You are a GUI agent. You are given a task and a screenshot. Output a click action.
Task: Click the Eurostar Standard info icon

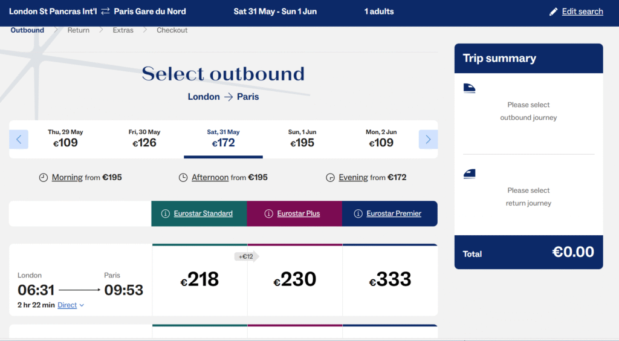pyautogui.click(x=166, y=213)
